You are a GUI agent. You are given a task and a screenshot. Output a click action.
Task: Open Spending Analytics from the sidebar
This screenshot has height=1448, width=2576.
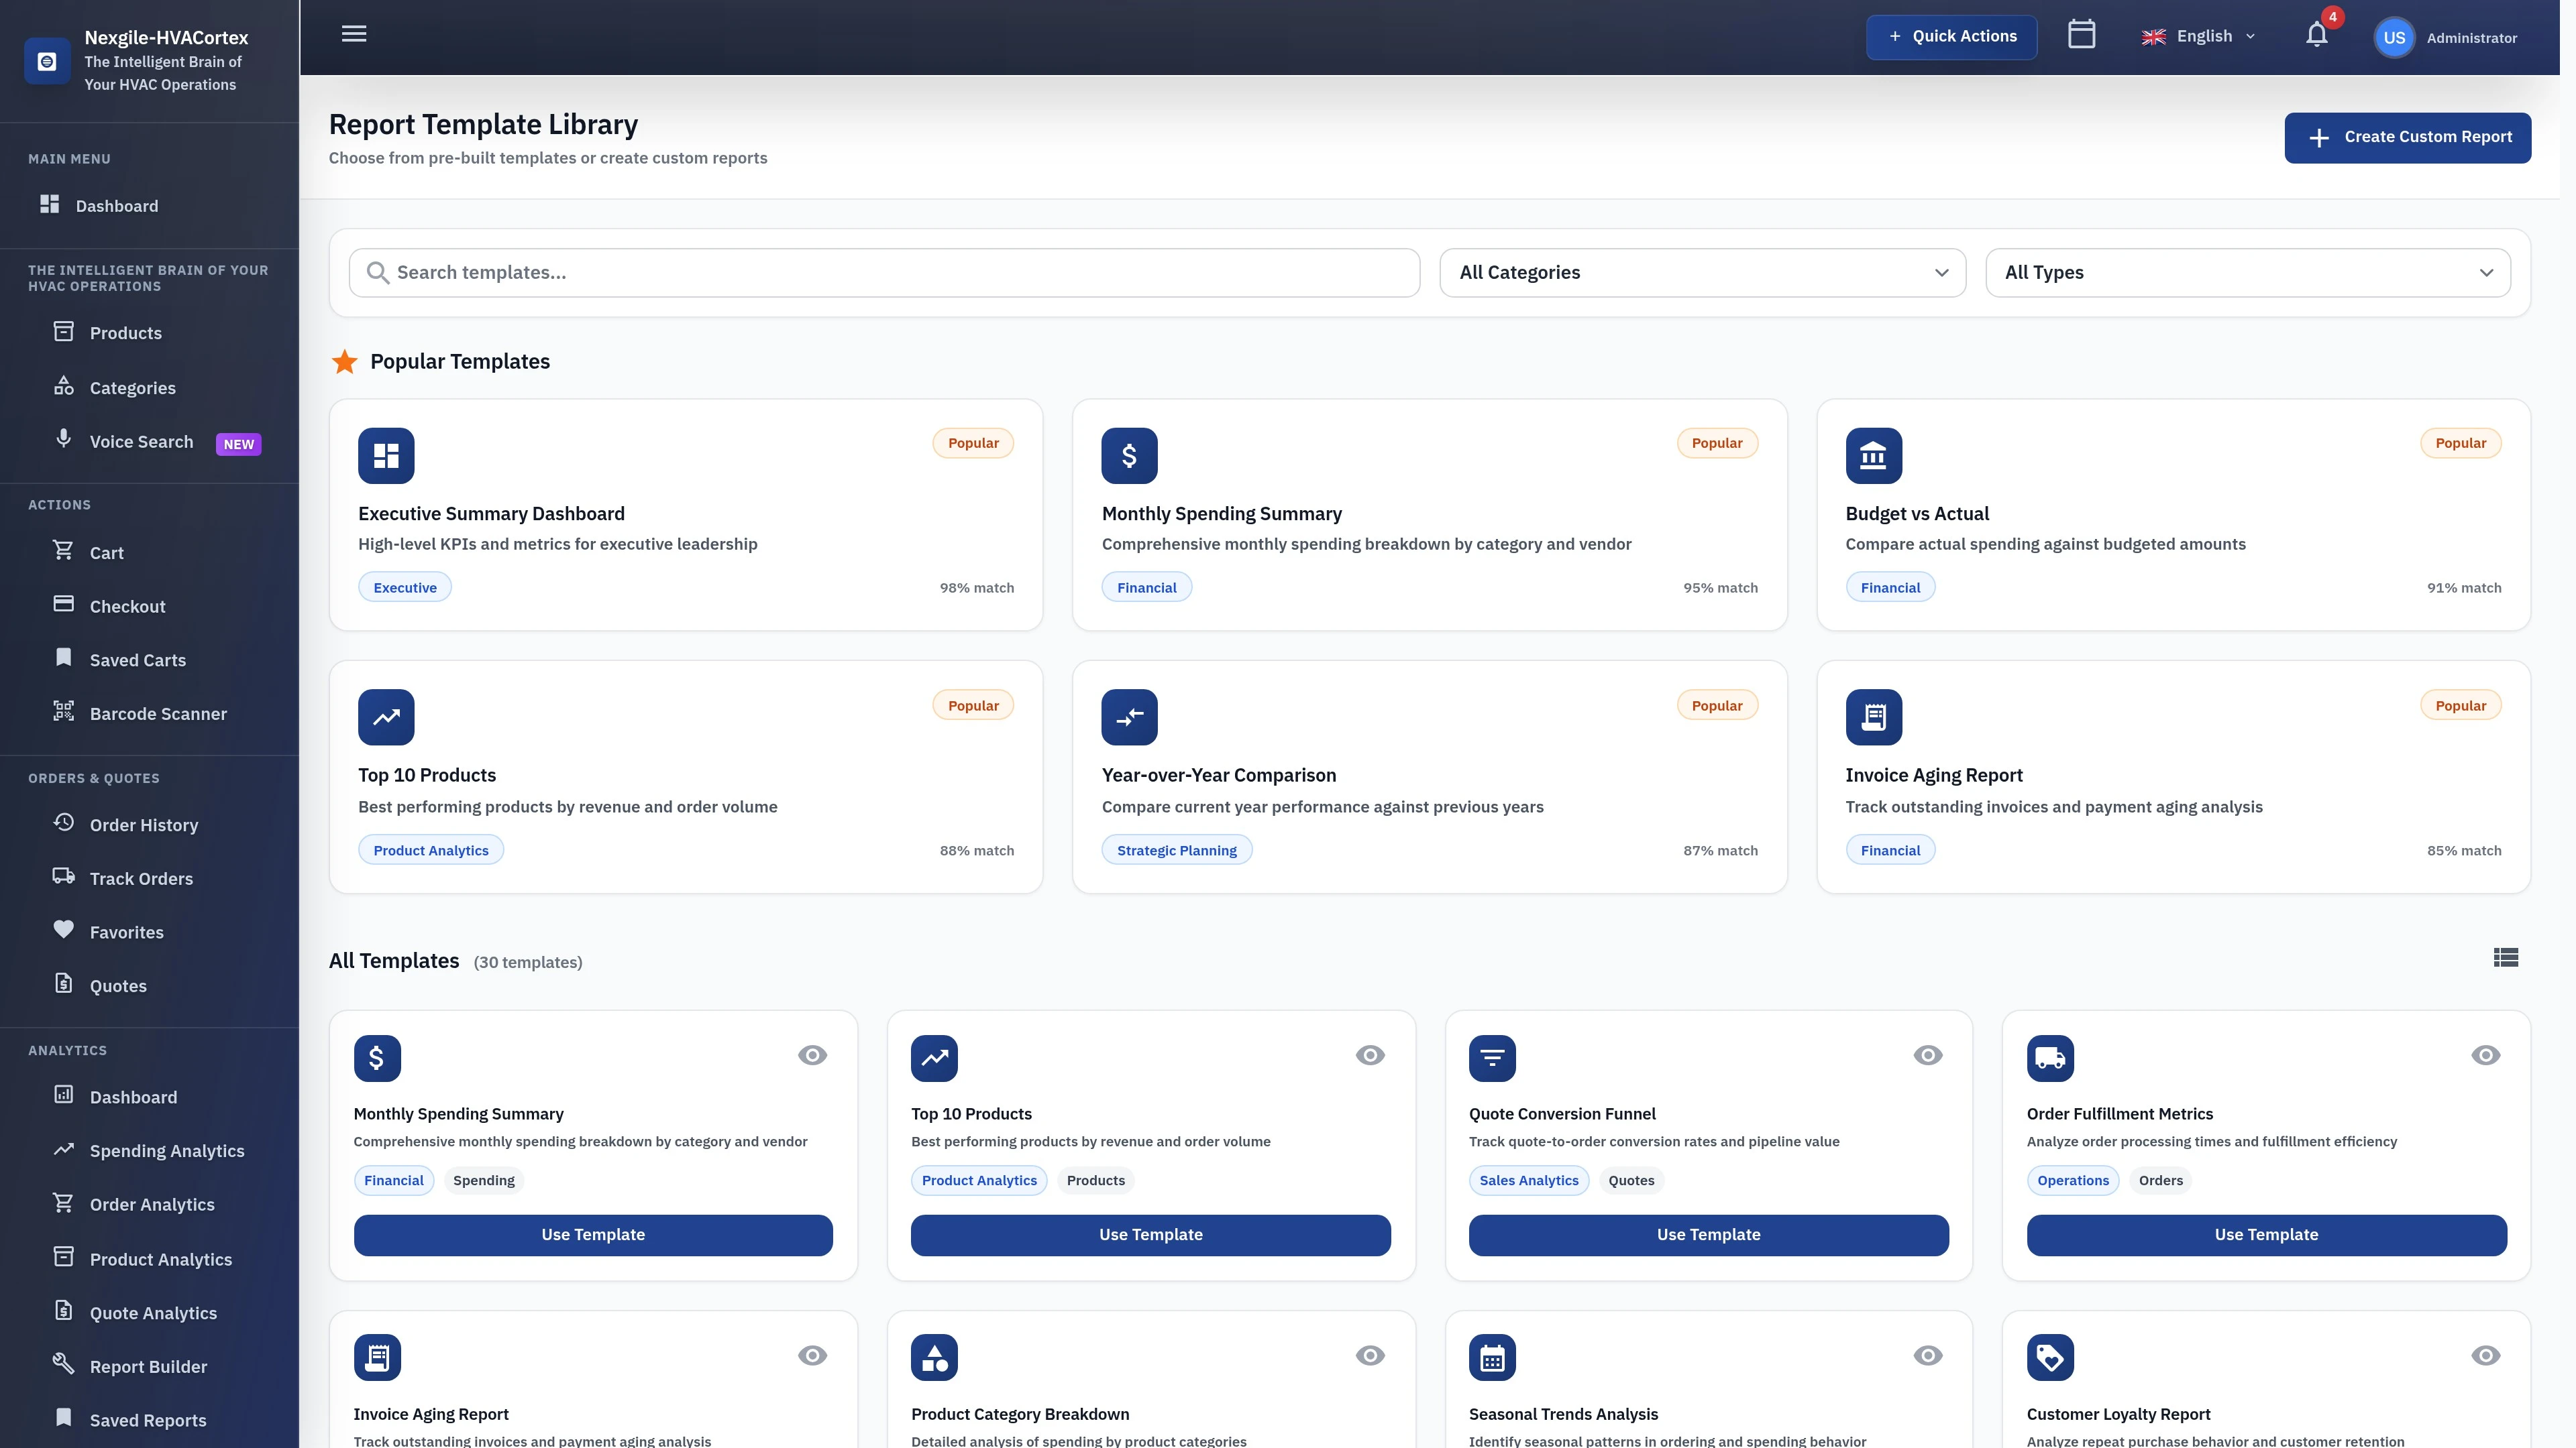tap(168, 1150)
